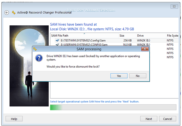Click the Next button

click(x=149, y=119)
